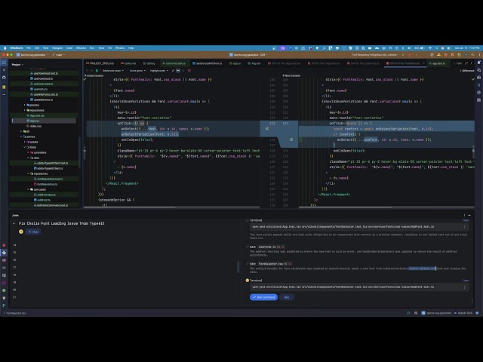Switch to the adobeTypekitClient.ts tab
Screen dimensions: 483x362
[207, 63]
